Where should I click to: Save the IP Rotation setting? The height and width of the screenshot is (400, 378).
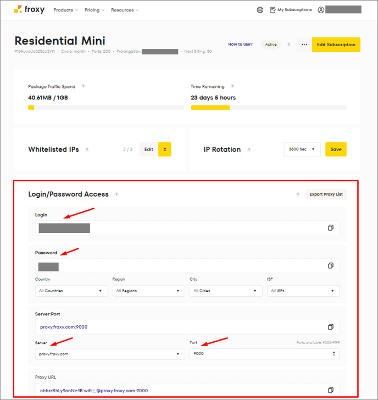pyautogui.click(x=336, y=149)
